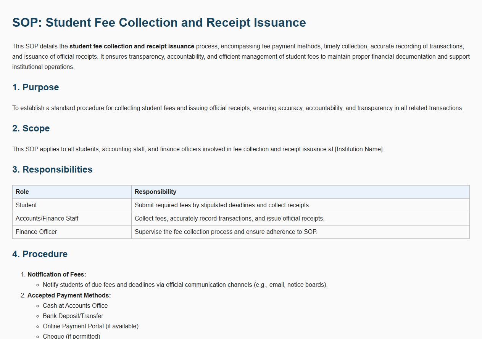
Task: Select the 'Finance Officer' table cell
Action: [x=36, y=232]
